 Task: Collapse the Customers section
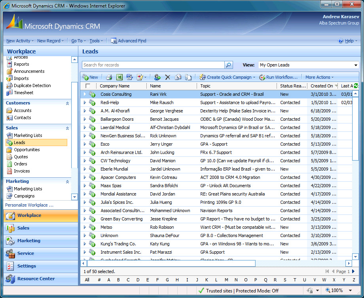point(67,103)
